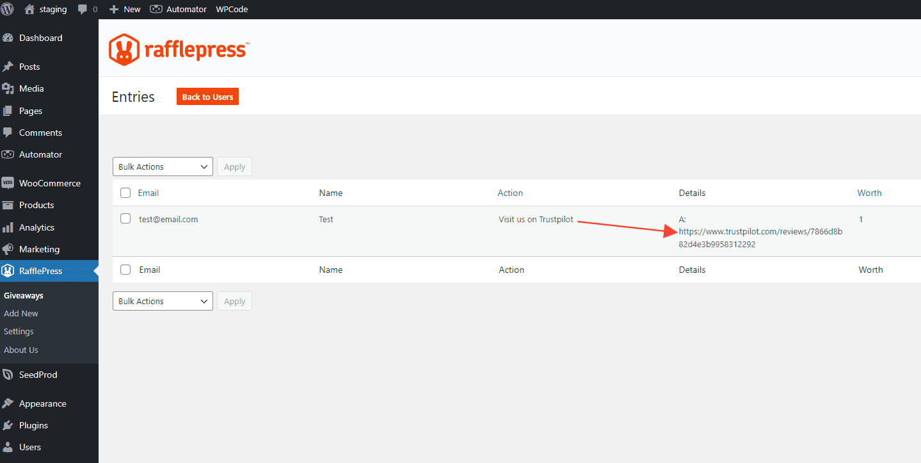Click the Comments bubble icon in sidebar
921x463 pixels.
8,133
